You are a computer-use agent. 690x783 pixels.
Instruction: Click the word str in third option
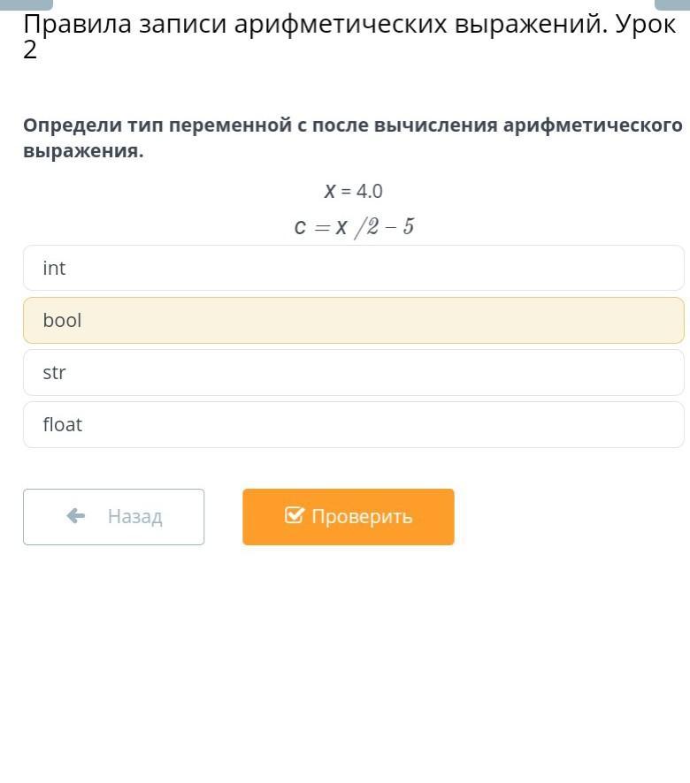point(54,372)
